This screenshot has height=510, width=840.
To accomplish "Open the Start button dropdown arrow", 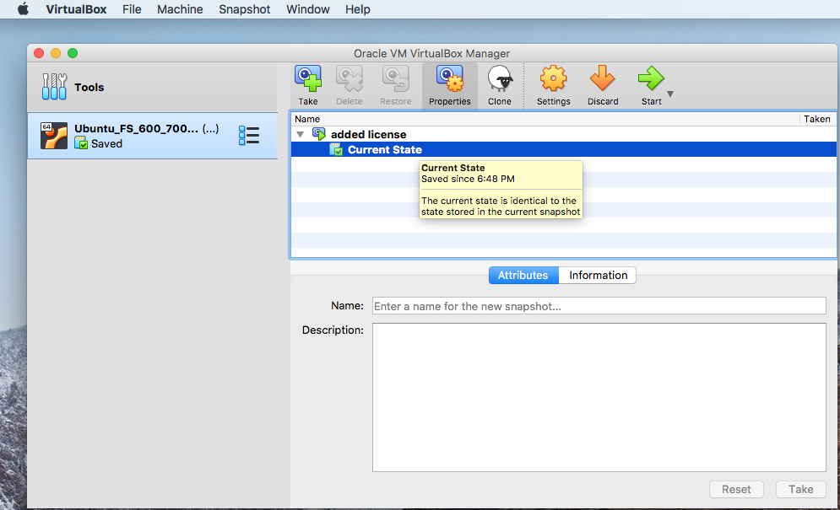I will (x=670, y=94).
